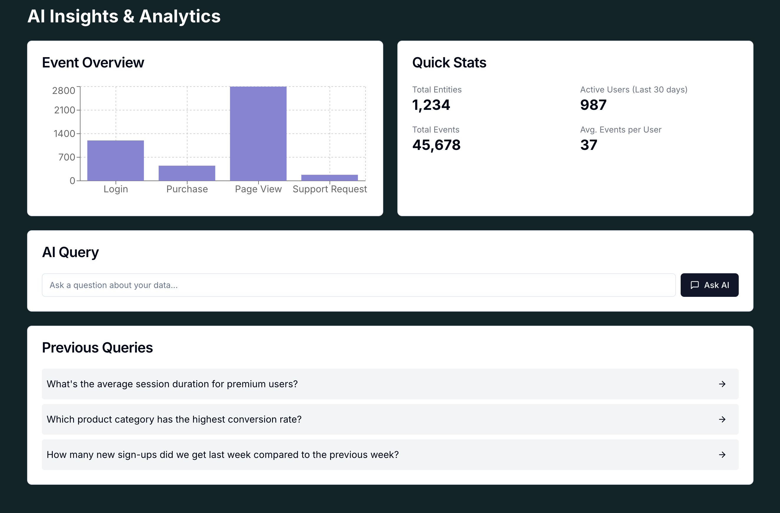
Task: Click the Total Events value 45,678
Action: [436, 145]
